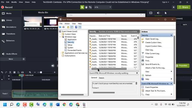The image size is (192, 108).
Task: Click the Camtasia audio properties tab icon
Action: pos(158,13)
